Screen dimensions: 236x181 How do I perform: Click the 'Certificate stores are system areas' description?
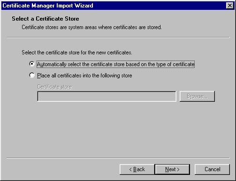(x=91, y=27)
